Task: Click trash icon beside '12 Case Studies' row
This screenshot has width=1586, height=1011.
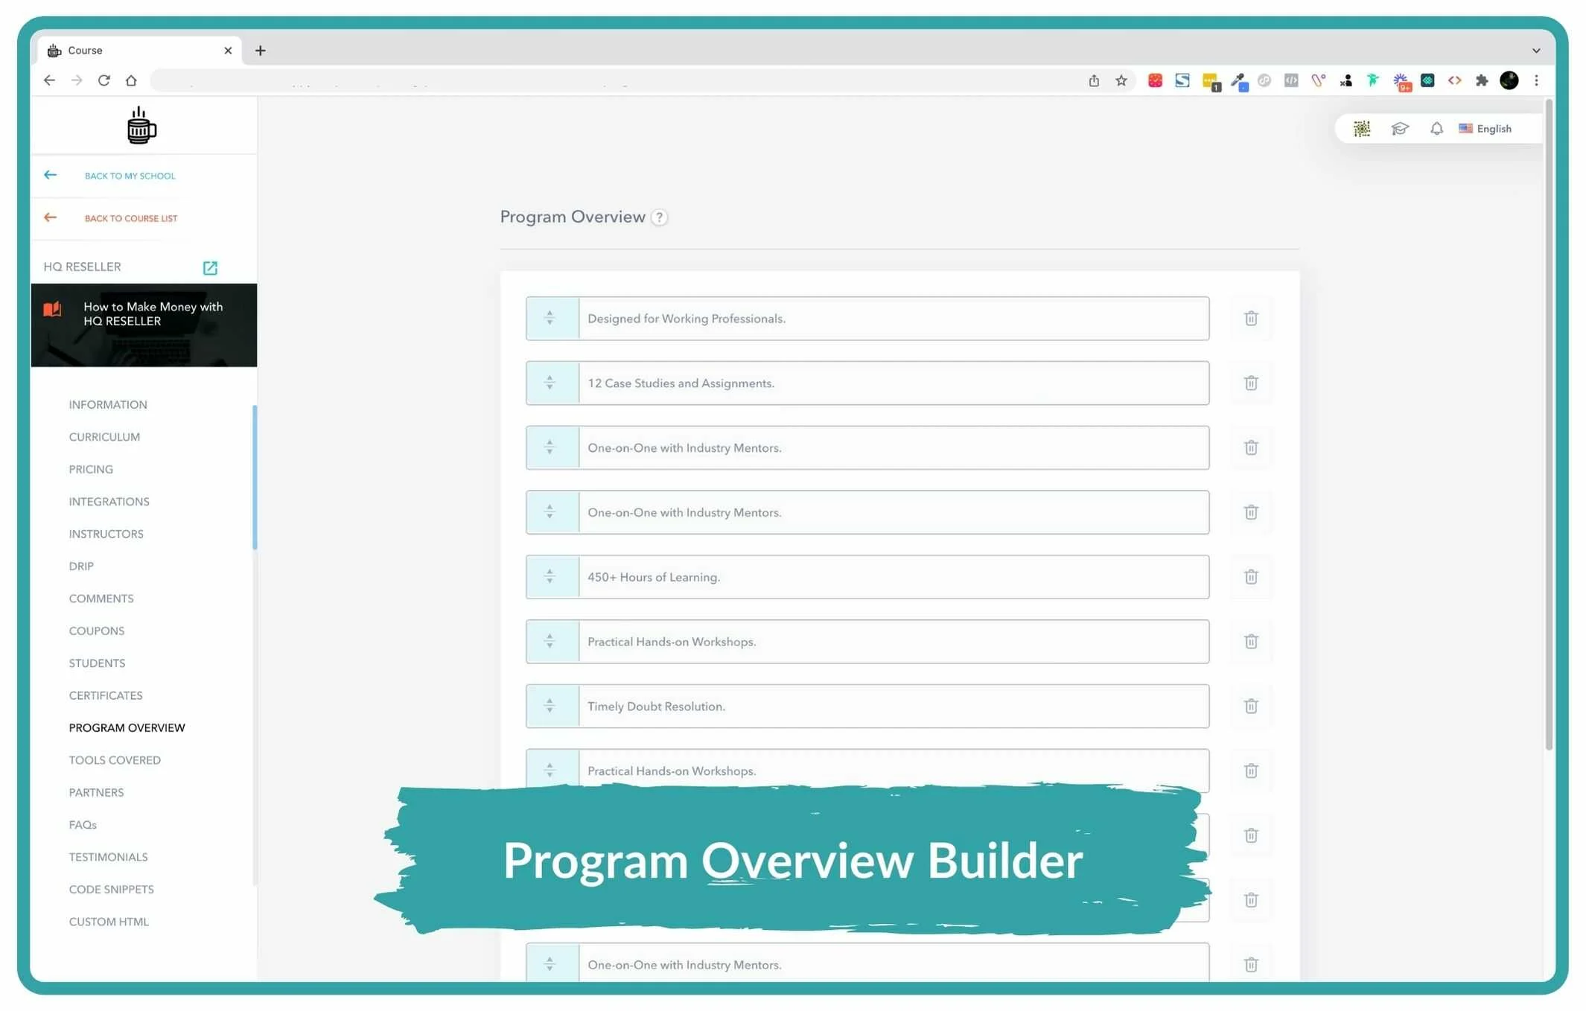Action: [1250, 383]
